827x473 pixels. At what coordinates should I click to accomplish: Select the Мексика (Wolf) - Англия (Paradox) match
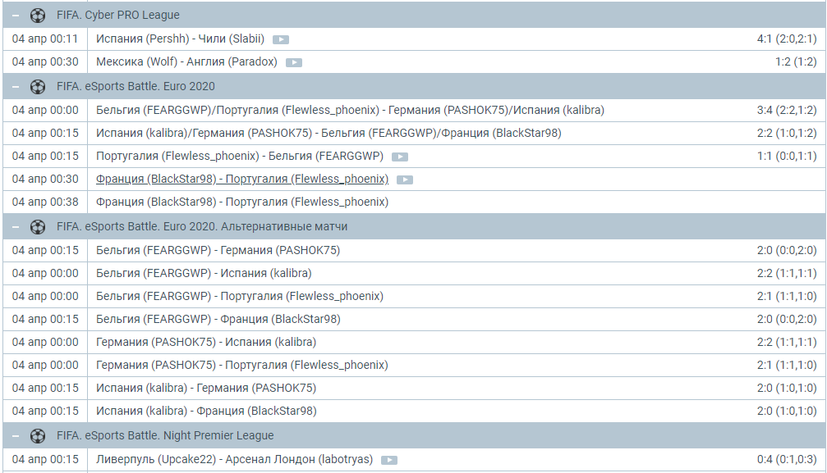click(186, 61)
